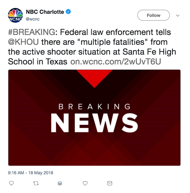
Task: Click the retweet arrows icon
Action: [36, 183]
